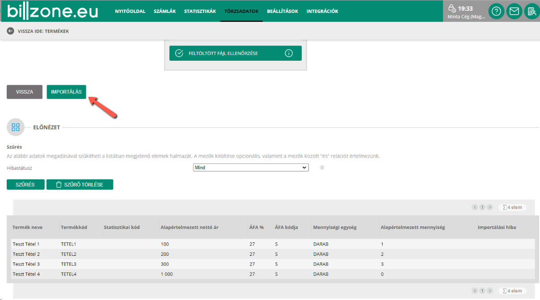Click Vissza ide: Termékek link
Viewport: 540px width, 300px height.
43,31
